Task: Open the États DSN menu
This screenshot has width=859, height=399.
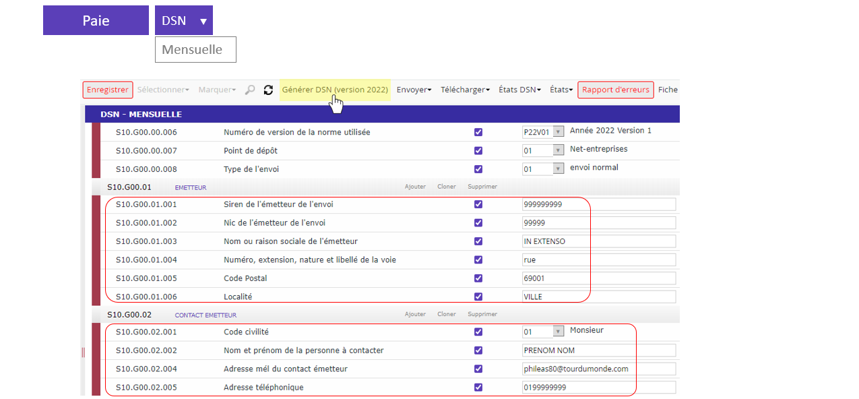Action: (519, 90)
